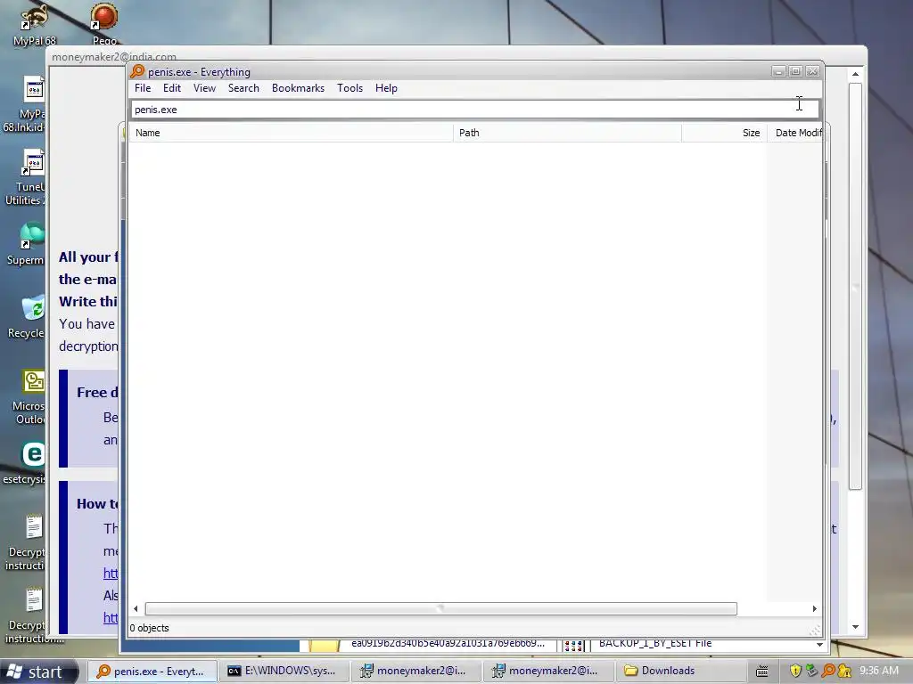Open the Bookmarks menu in Everything
Viewport: 913px width, 684px height.
click(298, 88)
